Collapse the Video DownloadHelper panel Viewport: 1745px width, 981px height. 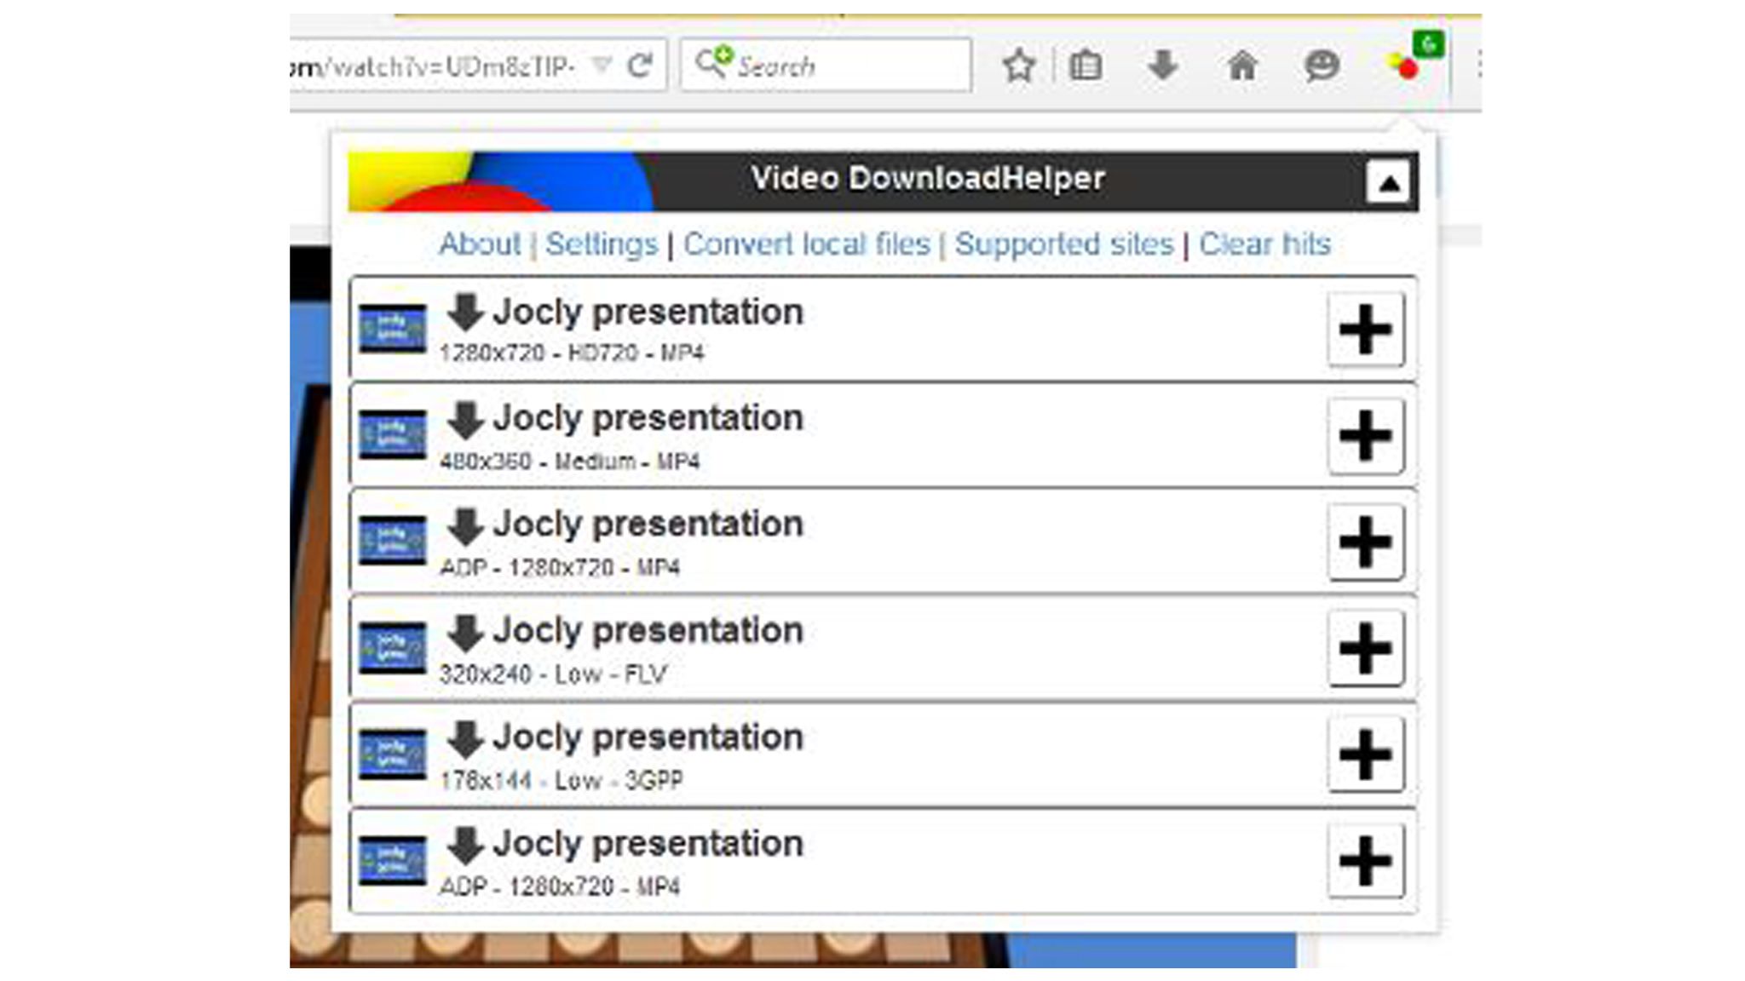1387,182
